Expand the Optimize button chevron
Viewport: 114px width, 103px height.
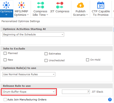pos(6,15)
